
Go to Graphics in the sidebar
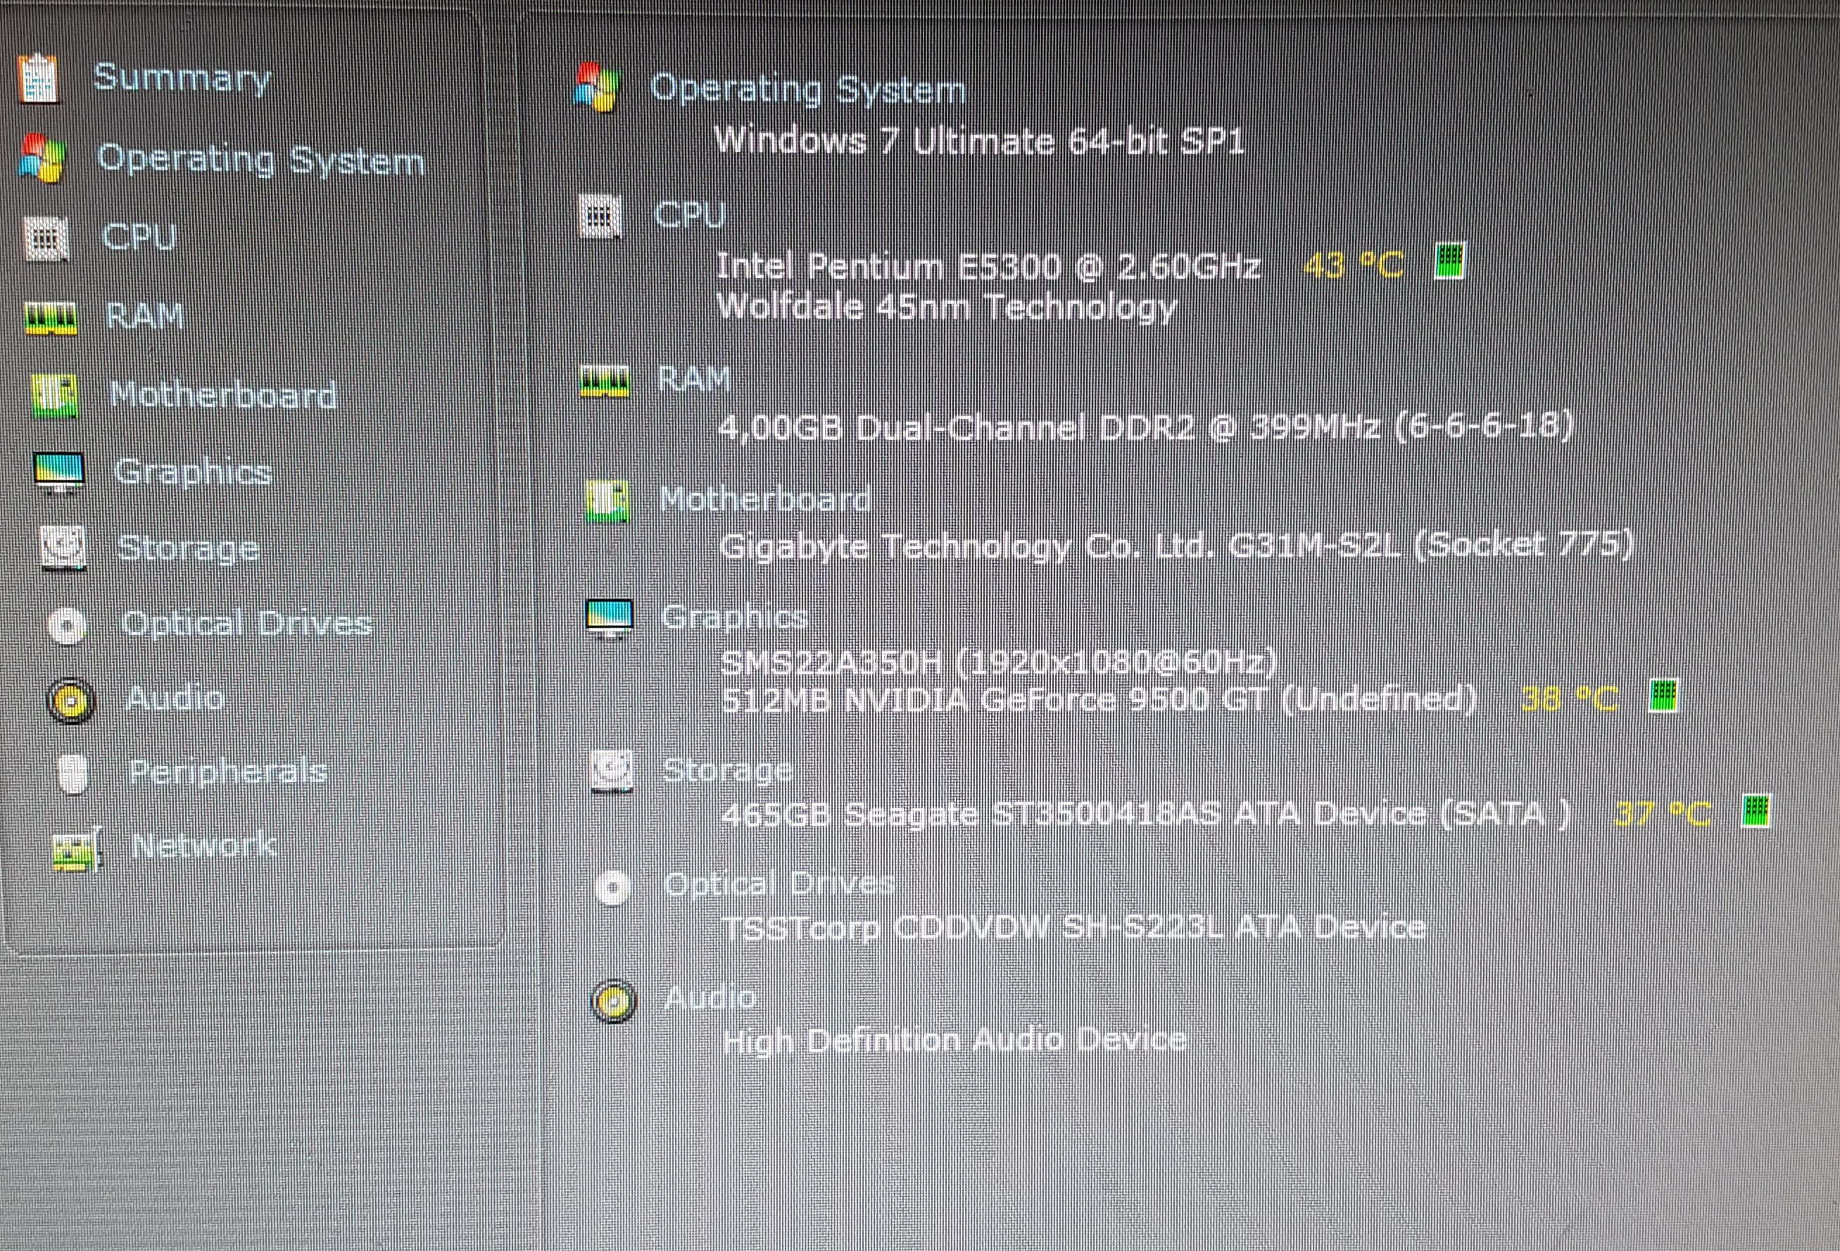(x=193, y=472)
